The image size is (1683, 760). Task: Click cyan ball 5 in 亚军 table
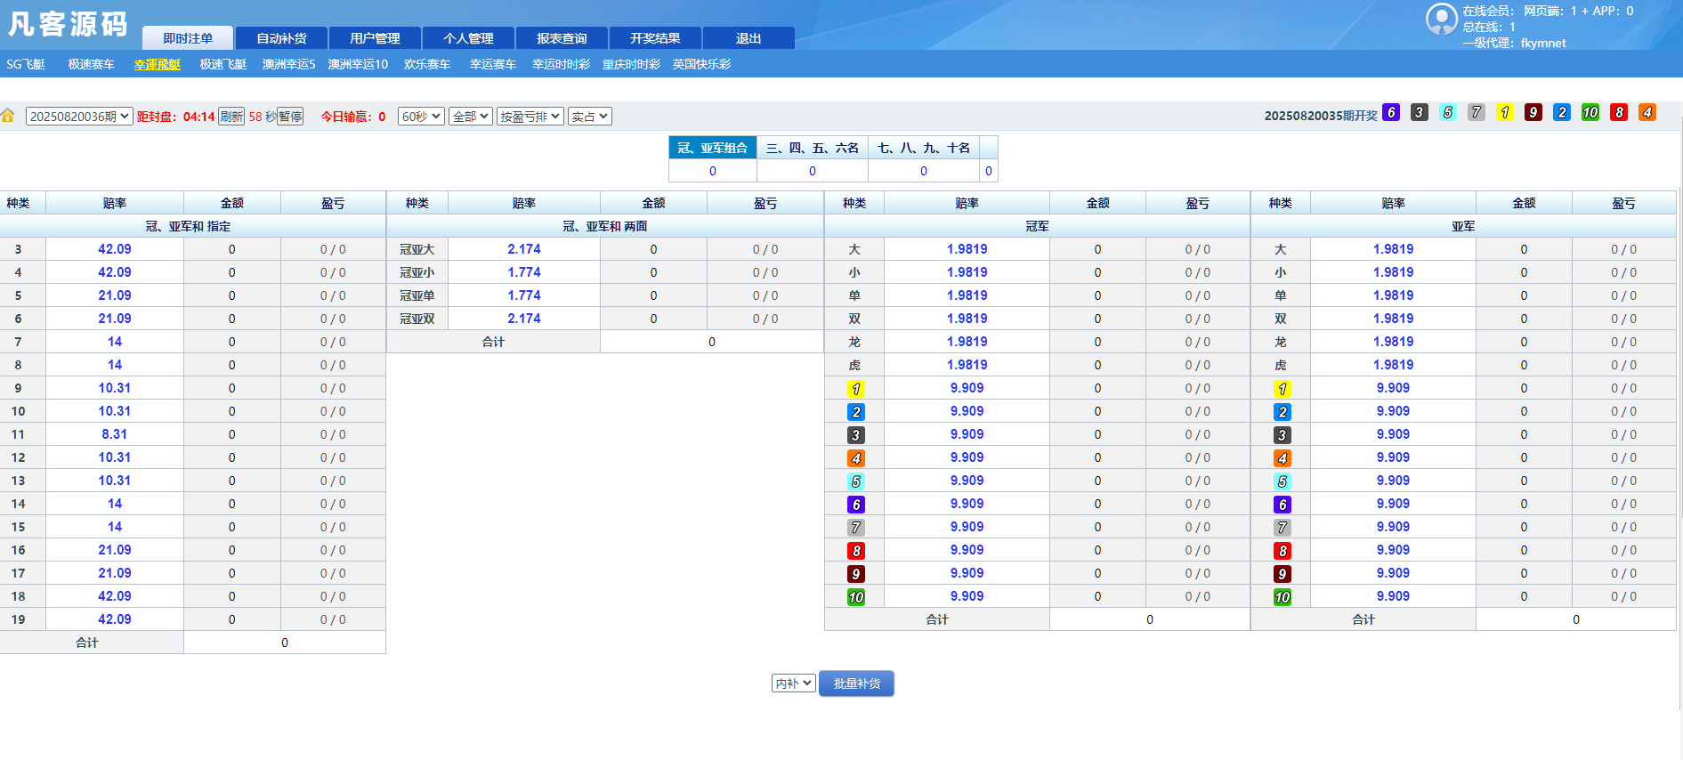(1282, 481)
